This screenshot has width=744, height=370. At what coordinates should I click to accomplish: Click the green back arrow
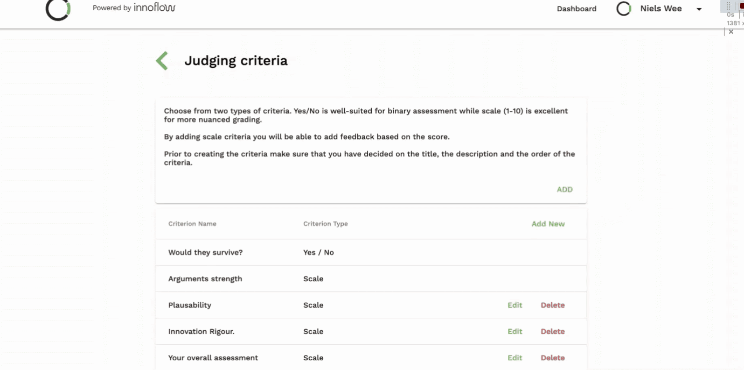162,61
